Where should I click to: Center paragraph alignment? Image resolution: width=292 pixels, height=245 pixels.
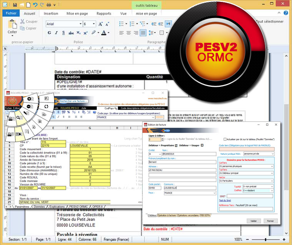[129, 33]
